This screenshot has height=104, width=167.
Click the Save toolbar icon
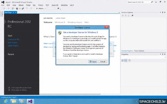pyautogui.click(x=20, y=8)
